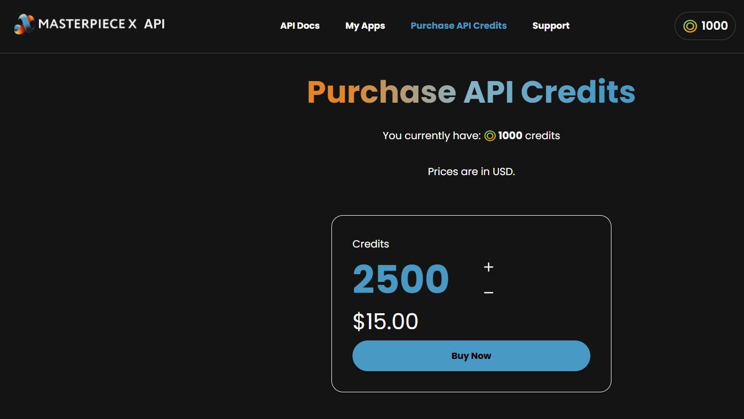Click the bold 1000 in the balance line
This screenshot has width=744, height=419.
click(x=510, y=136)
